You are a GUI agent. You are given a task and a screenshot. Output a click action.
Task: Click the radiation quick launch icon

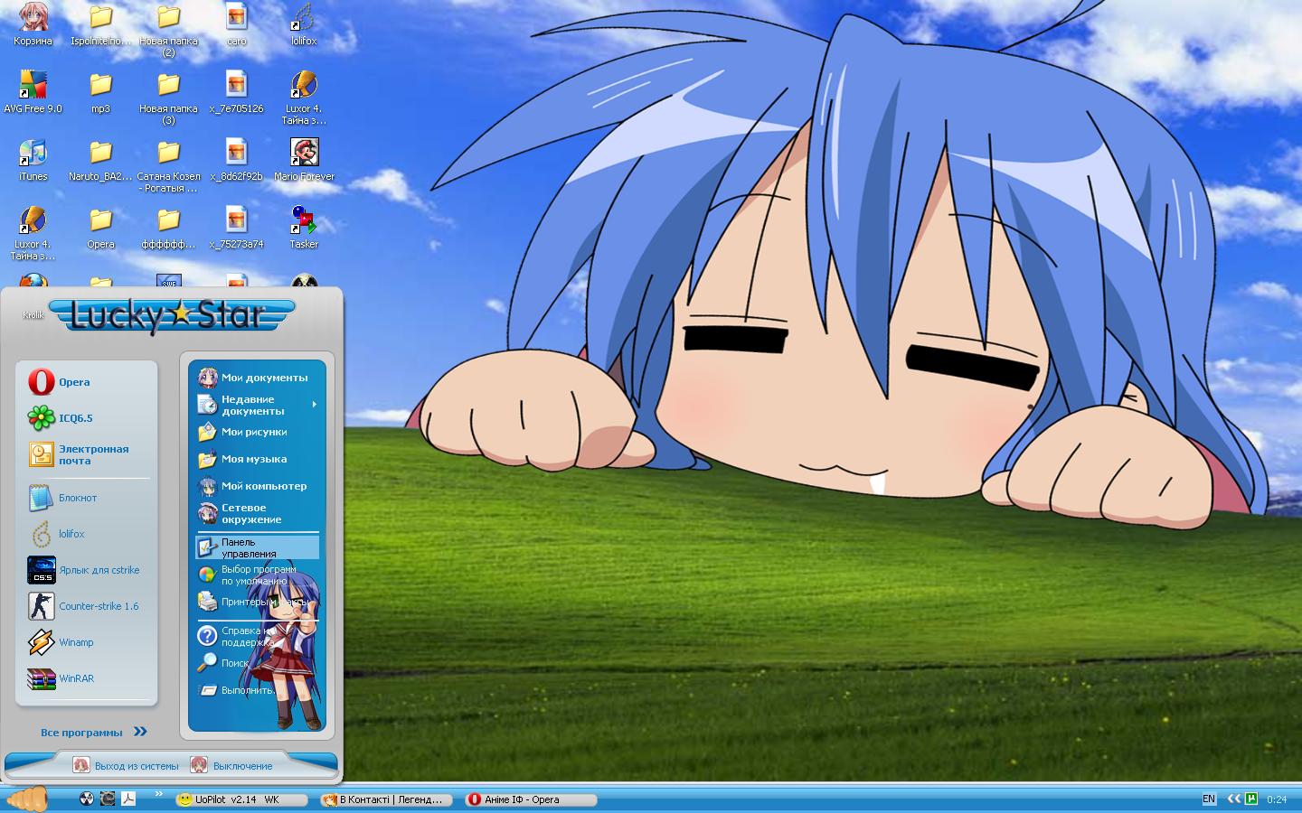[x=87, y=799]
